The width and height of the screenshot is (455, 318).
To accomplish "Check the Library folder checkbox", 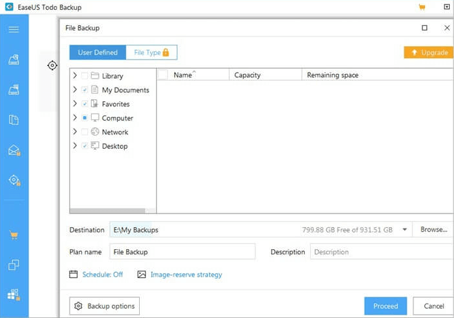I will 84,76.
